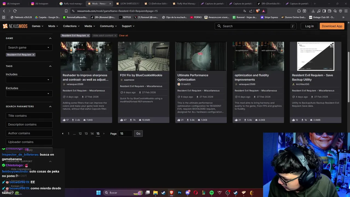Open the Excludes tags dropdown

coord(29,94)
